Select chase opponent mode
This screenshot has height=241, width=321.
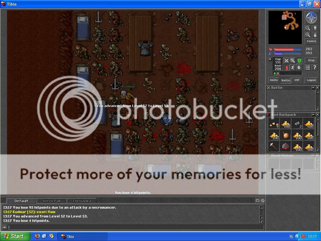pyautogui.click(x=293, y=67)
